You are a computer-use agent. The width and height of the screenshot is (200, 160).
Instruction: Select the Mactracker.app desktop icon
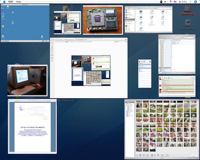187,25
